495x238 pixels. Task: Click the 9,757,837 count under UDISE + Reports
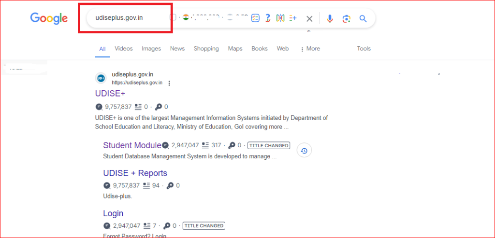(x=126, y=185)
